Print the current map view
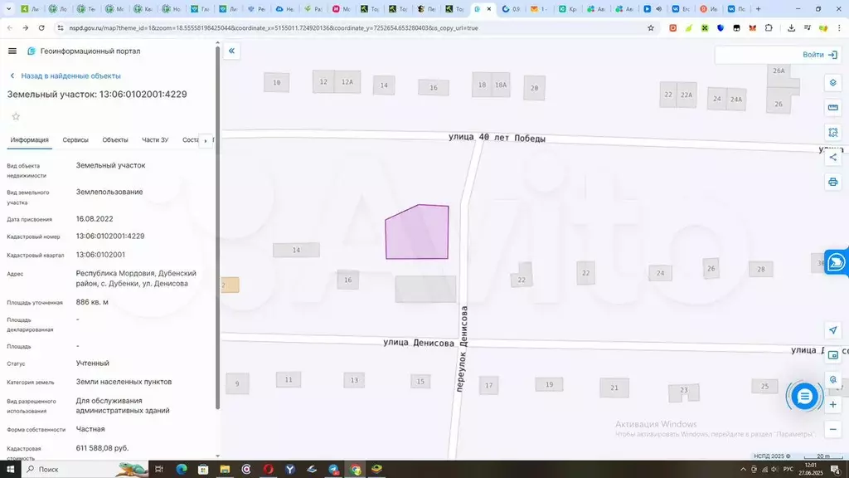 [832, 182]
